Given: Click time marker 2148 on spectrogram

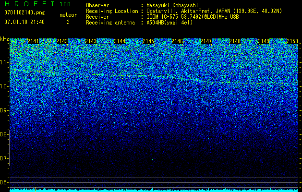Looking at the screenshot, I should [235, 41].
